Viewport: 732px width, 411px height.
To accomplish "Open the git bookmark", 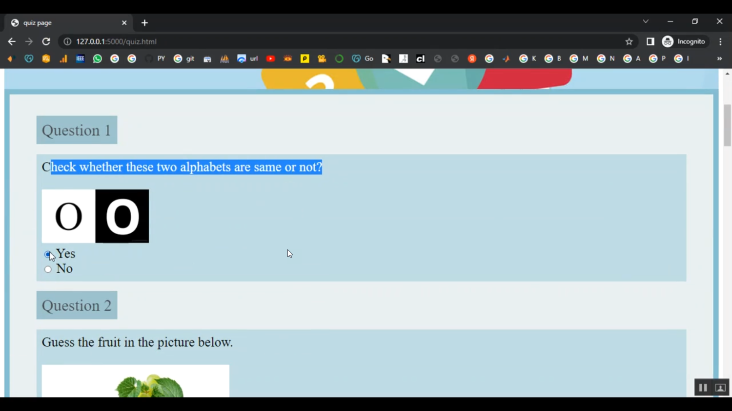I will pyautogui.click(x=184, y=59).
